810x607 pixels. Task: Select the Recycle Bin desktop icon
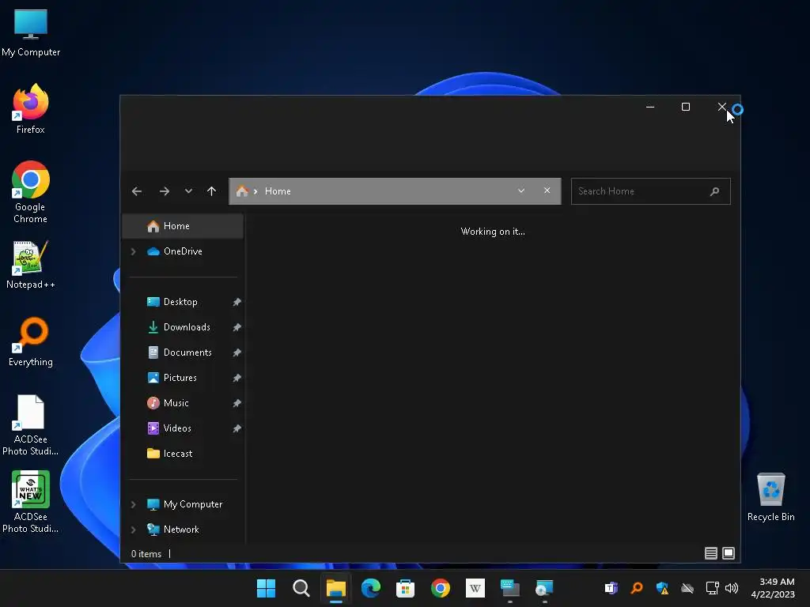point(770,498)
